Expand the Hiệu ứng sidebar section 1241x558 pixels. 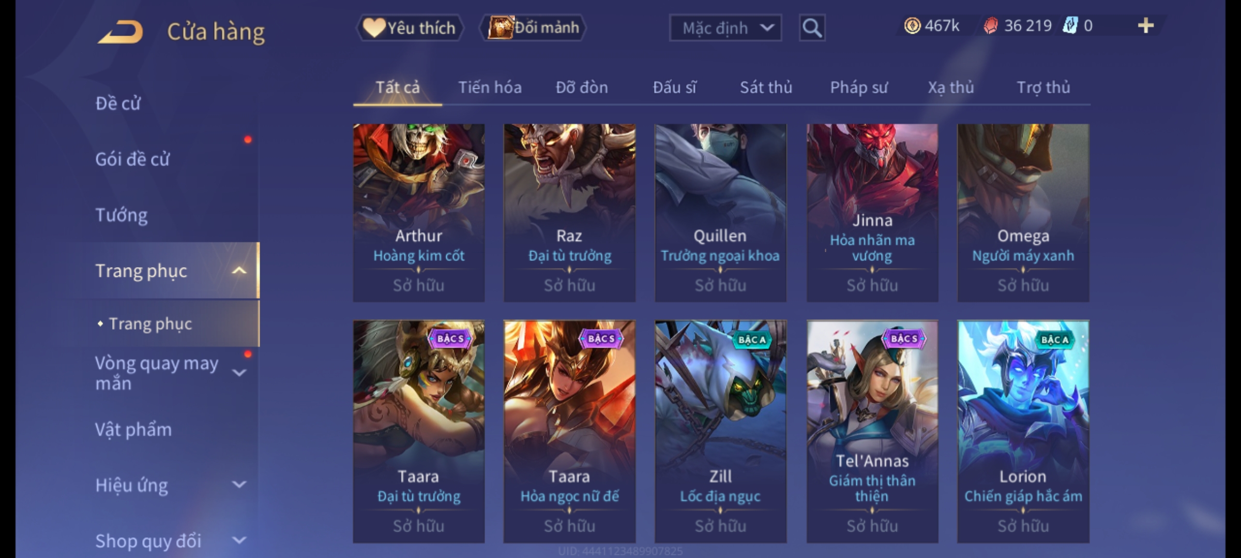pos(239,485)
